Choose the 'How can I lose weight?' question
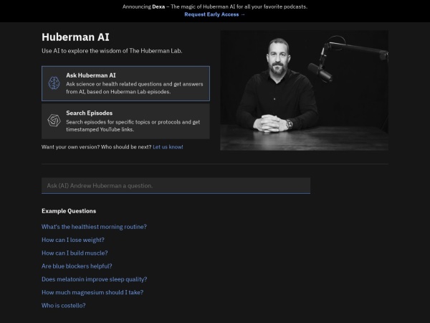 click(73, 240)
